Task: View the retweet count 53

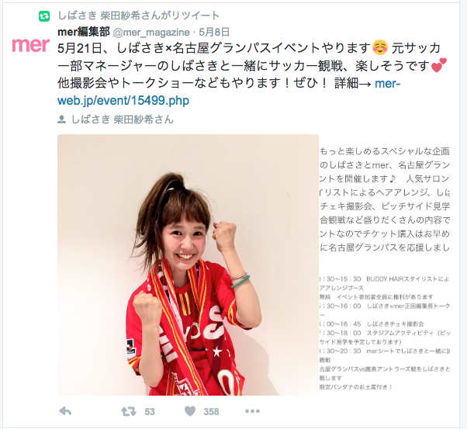Action: pyautogui.click(x=150, y=412)
